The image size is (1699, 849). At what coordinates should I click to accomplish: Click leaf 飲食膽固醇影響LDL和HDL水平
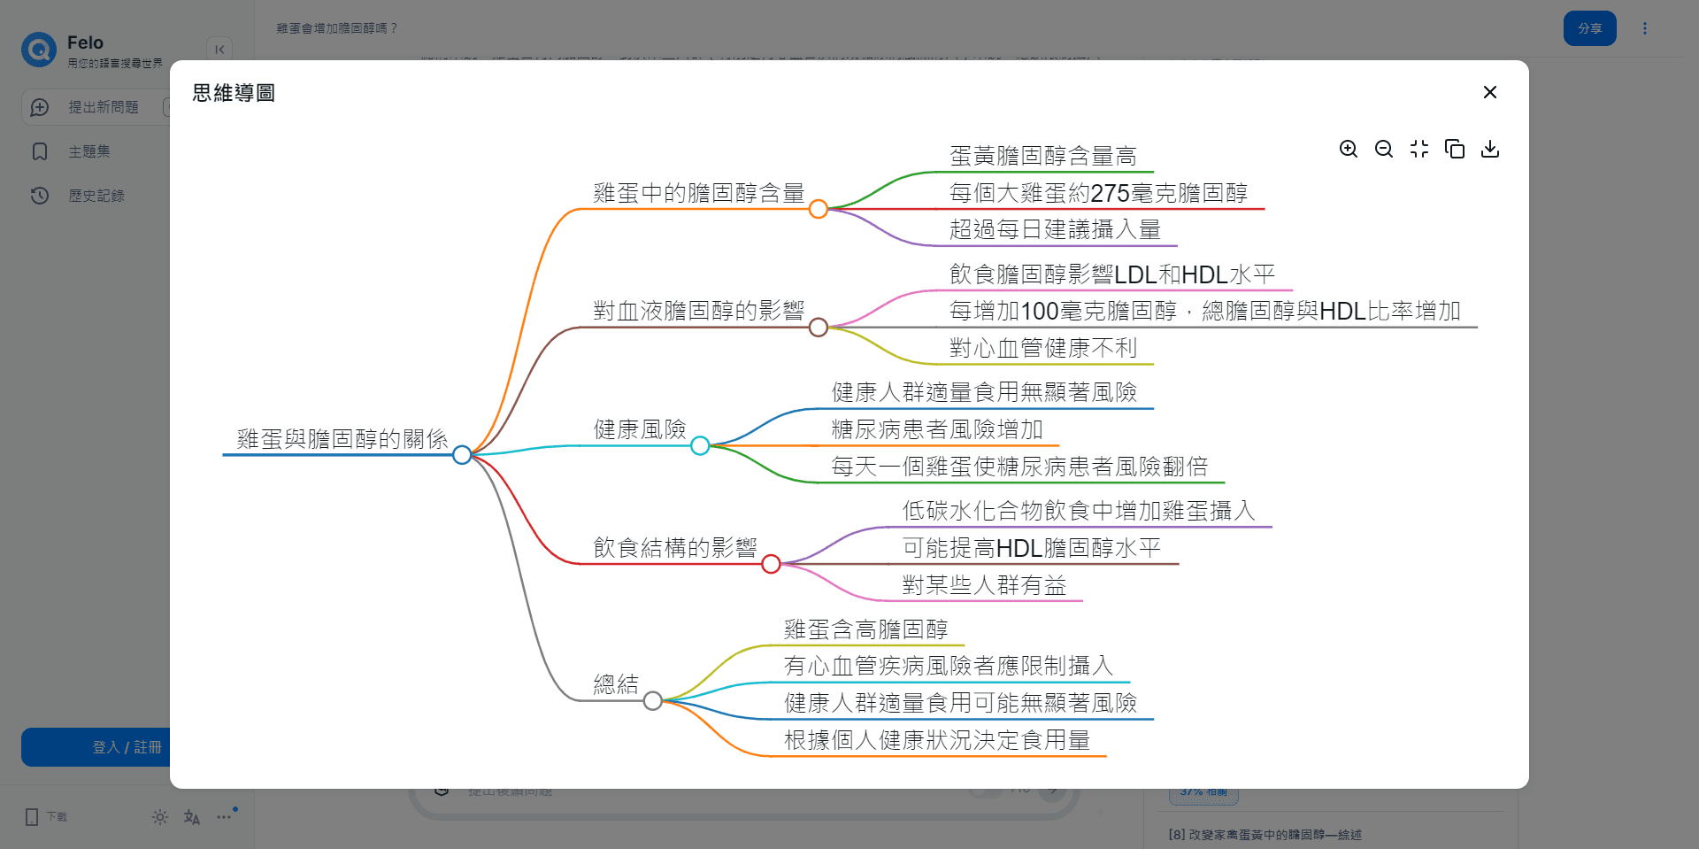pos(1112,274)
